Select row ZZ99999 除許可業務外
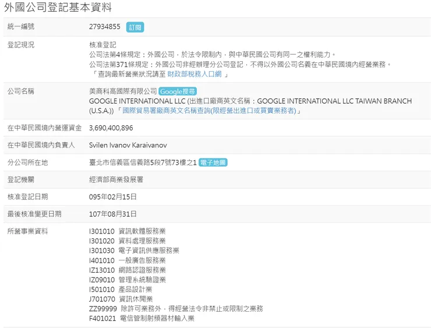The height and width of the screenshot is (328, 431). (176, 309)
